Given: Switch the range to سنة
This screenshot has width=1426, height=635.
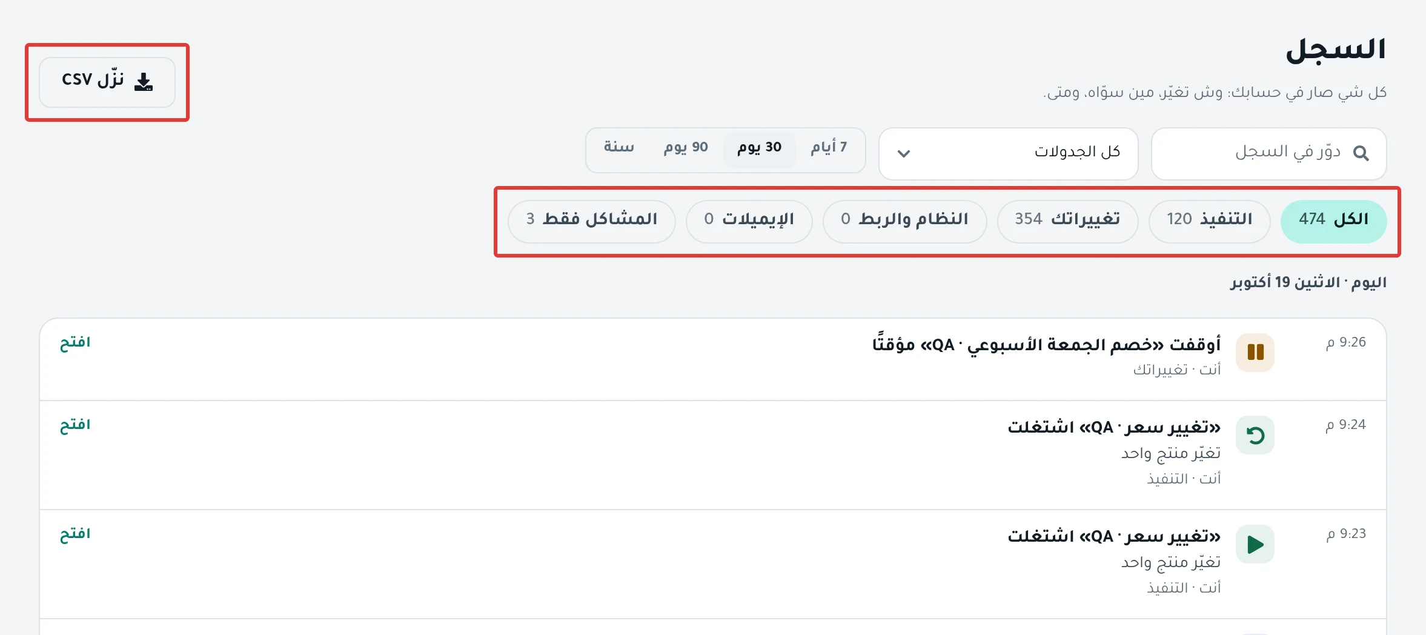Looking at the screenshot, I should click(618, 147).
